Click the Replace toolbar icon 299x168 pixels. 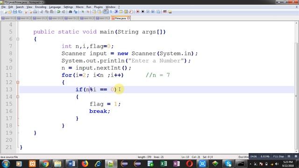(x=76, y=12)
